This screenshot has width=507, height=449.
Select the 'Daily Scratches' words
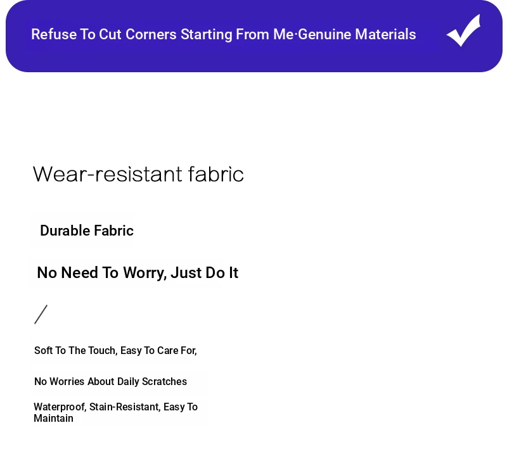click(x=152, y=381)
